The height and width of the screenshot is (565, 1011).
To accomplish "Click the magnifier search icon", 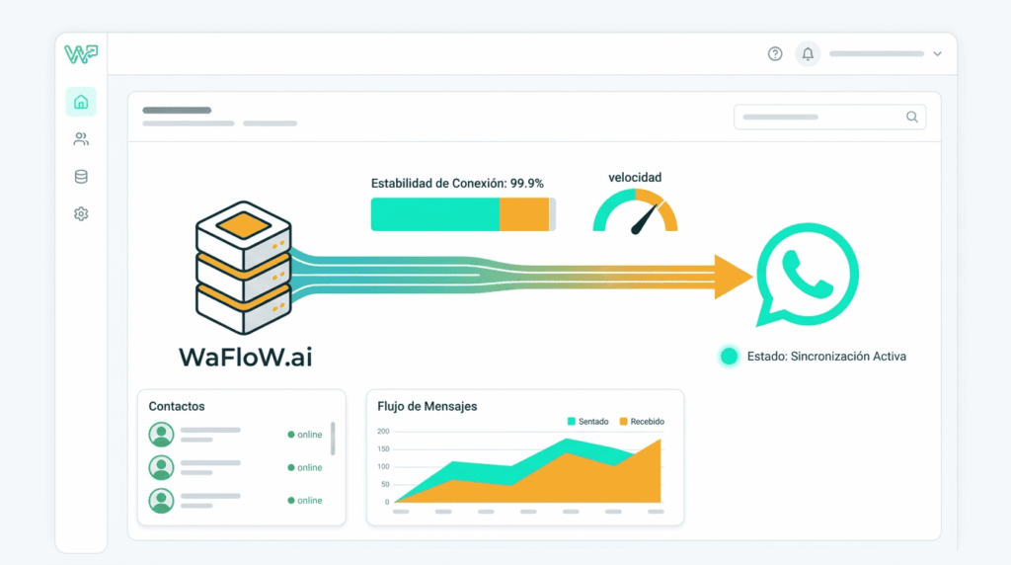I will (912, 117).
